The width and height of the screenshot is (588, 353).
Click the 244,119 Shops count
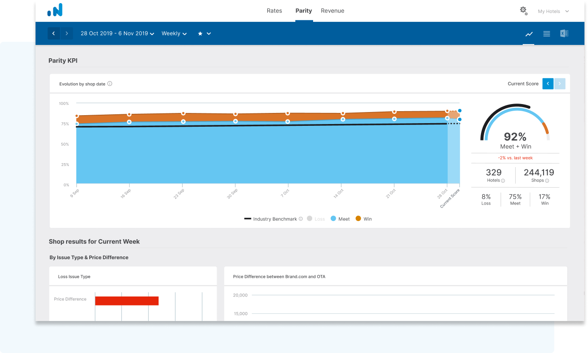(x=539, y=172)
